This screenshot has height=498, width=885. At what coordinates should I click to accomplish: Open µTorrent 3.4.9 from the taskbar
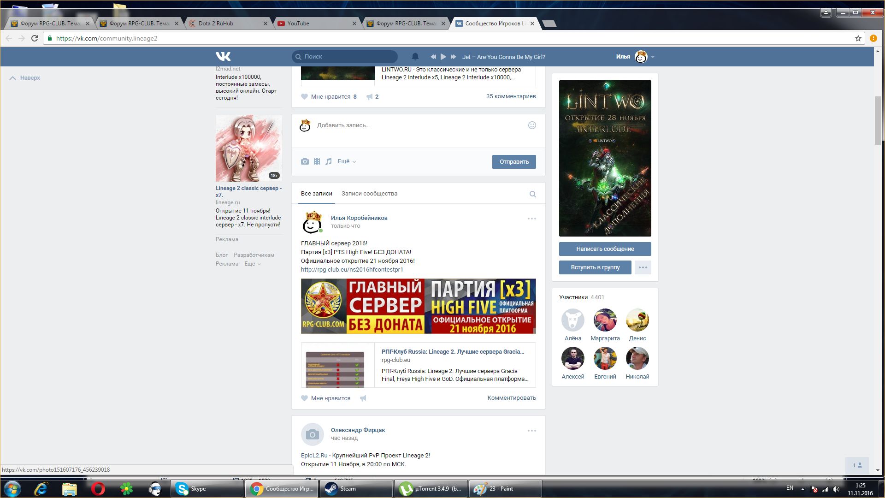click(431, 489)
